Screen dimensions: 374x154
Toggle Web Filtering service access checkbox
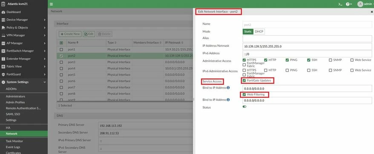click(x=244, y=94)
